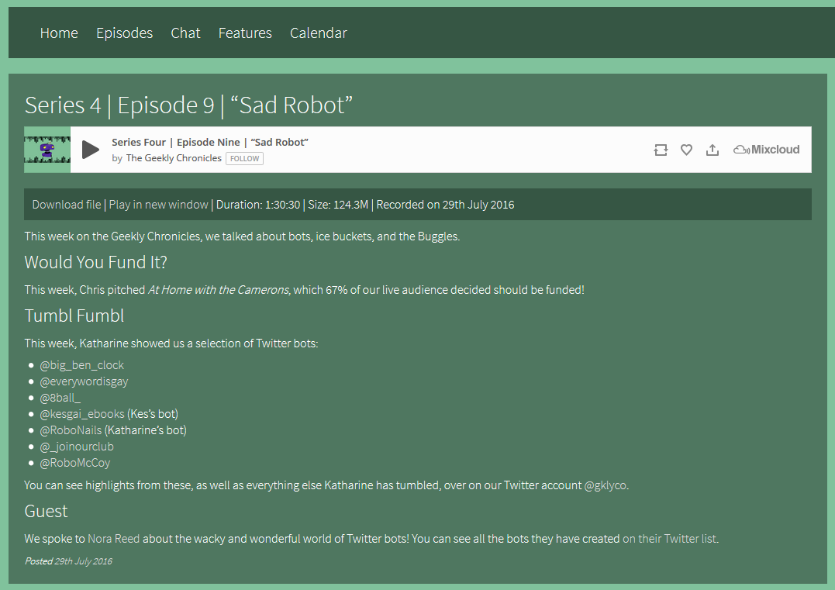Play the Sad Robot episode
This screenshot has height=590, width=835.
coord(91,150)
